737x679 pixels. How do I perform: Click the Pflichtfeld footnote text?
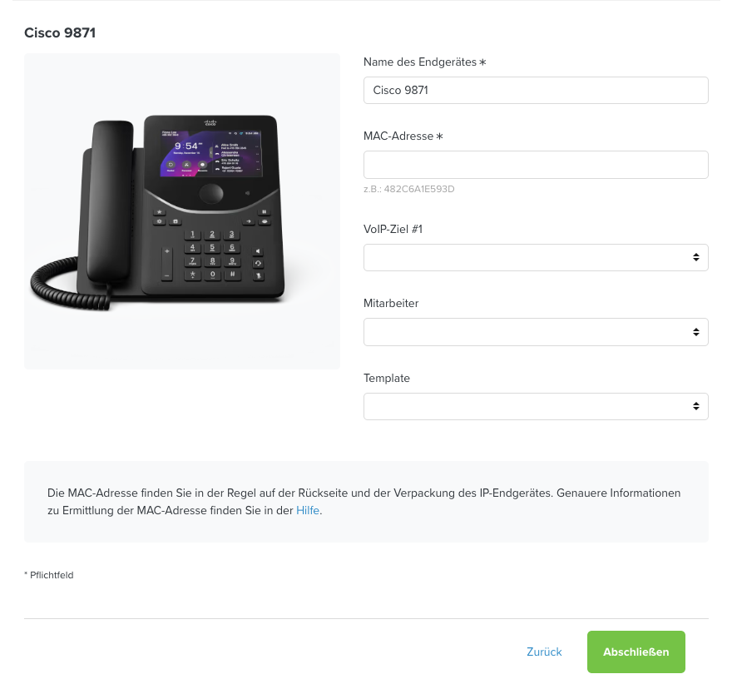coord(49,575)
